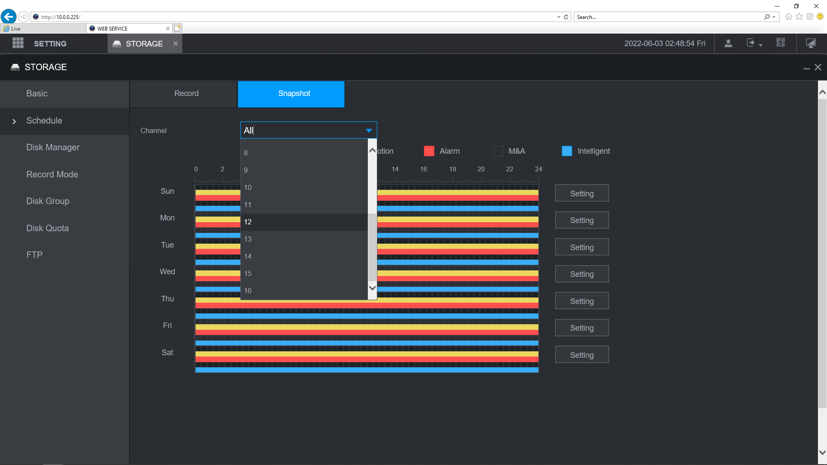Click the monitor display icon
This screenshot has width=827, height=465.
coord(811,43)
